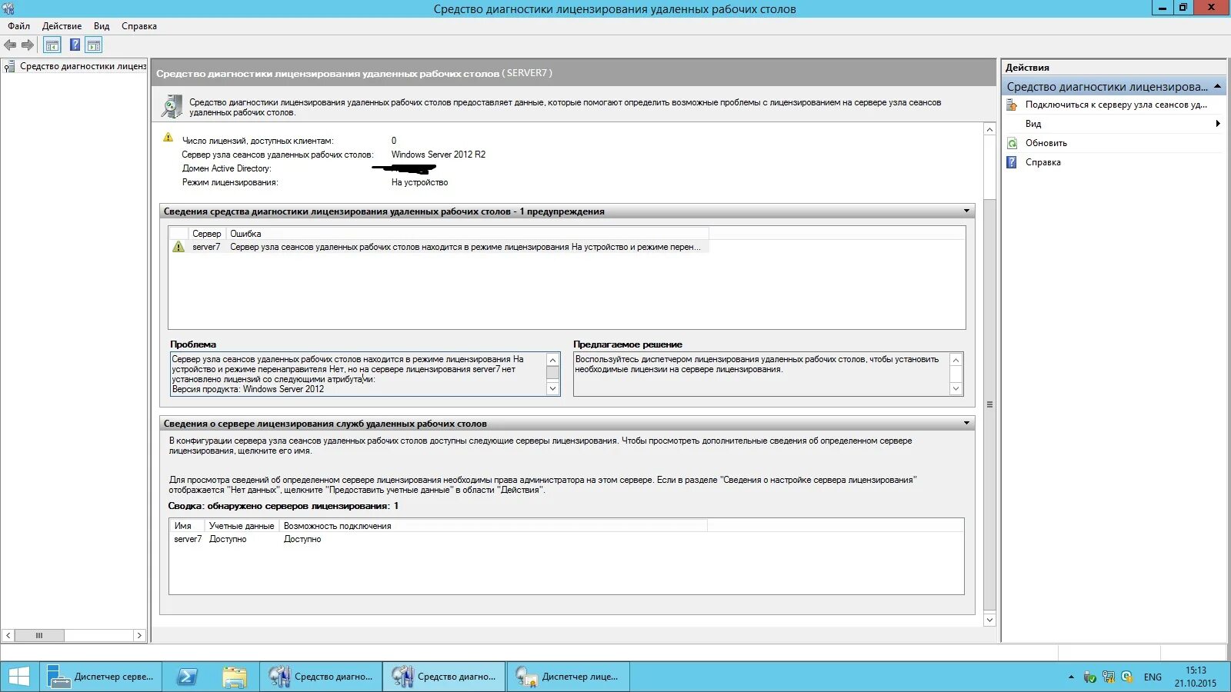
Task: Click the Учетные данные column header
Action: coord(242,526)
